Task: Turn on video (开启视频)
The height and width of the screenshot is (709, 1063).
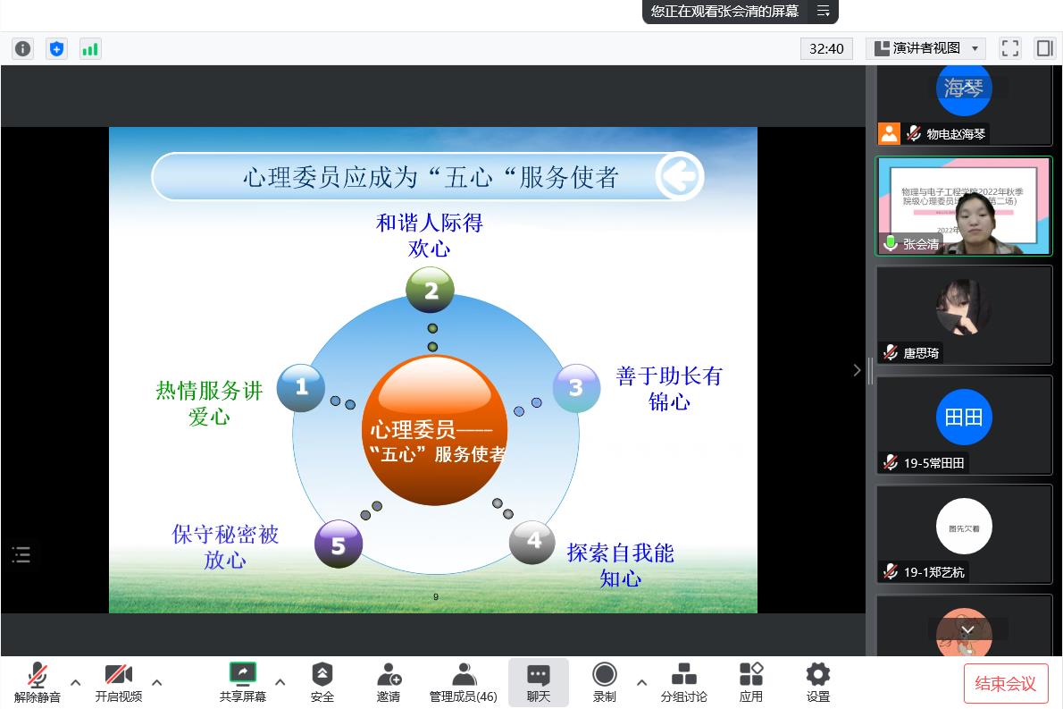Action: 119,683
